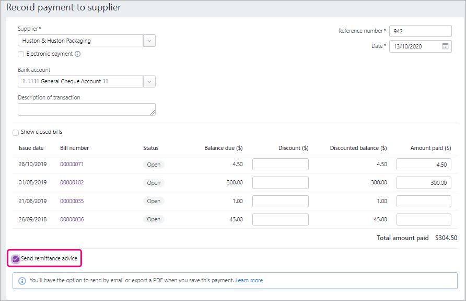Enable the Electronic payment checkbox
The height and width of the screenshot is (301, 466).
pos(21,54)
